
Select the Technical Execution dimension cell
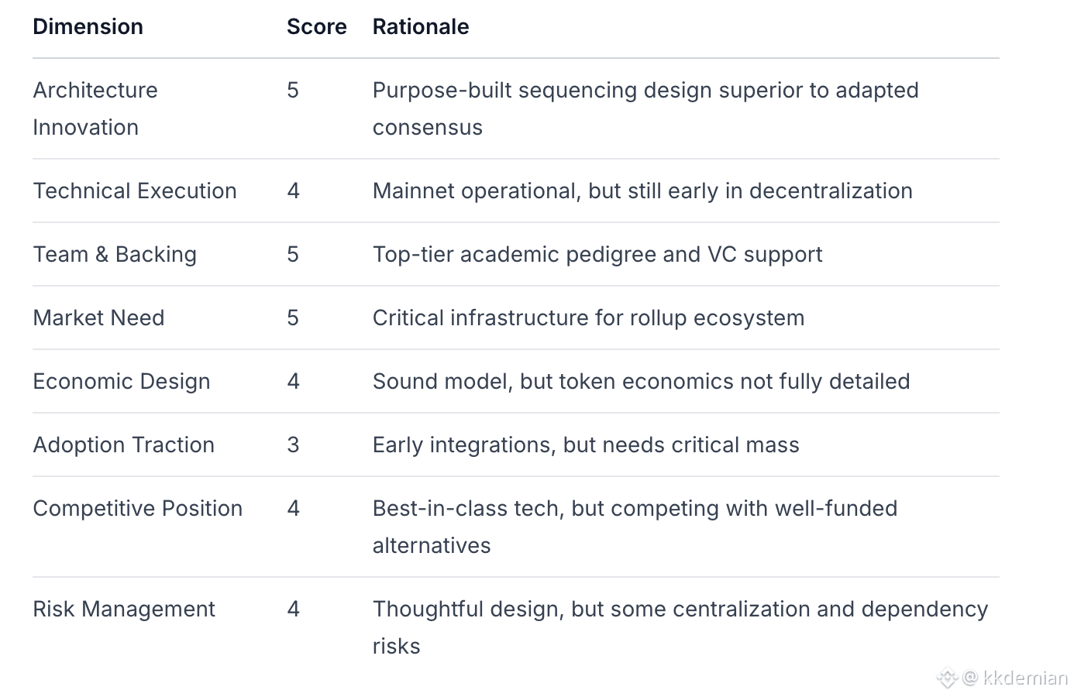[135, 191]
